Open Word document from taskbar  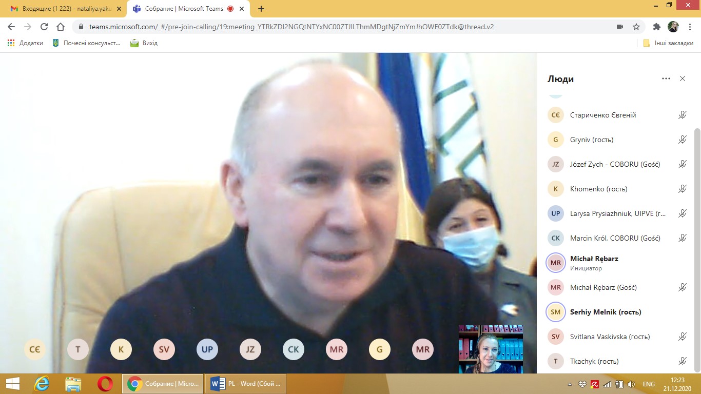[x=246, y=384]
